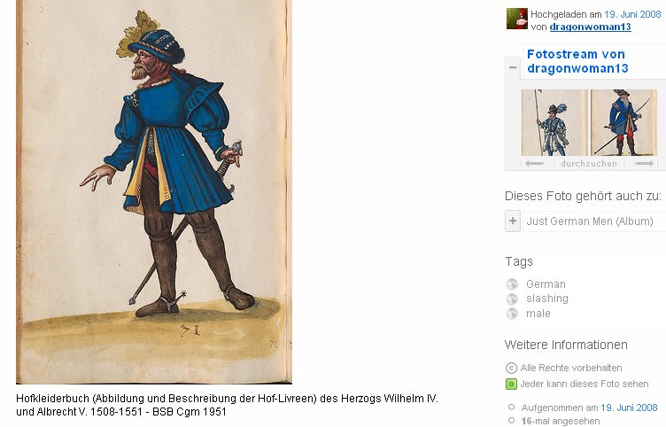Click the globe icon beside German tag
This screenshot has width=666, height=427.
point(512,284)
